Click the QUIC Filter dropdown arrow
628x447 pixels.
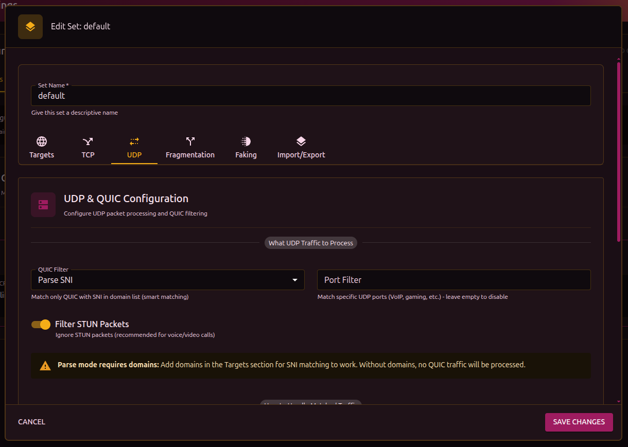[x=295, y=280]
